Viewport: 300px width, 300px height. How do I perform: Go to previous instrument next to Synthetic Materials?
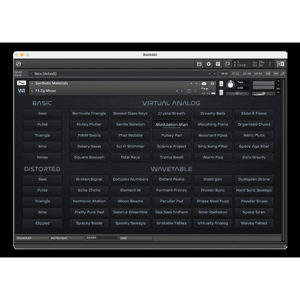tap(191, 83)
